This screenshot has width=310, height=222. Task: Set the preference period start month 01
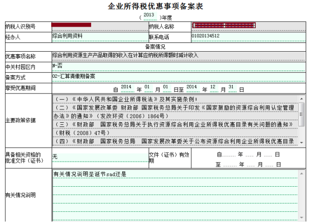click(x=147, y=87)
